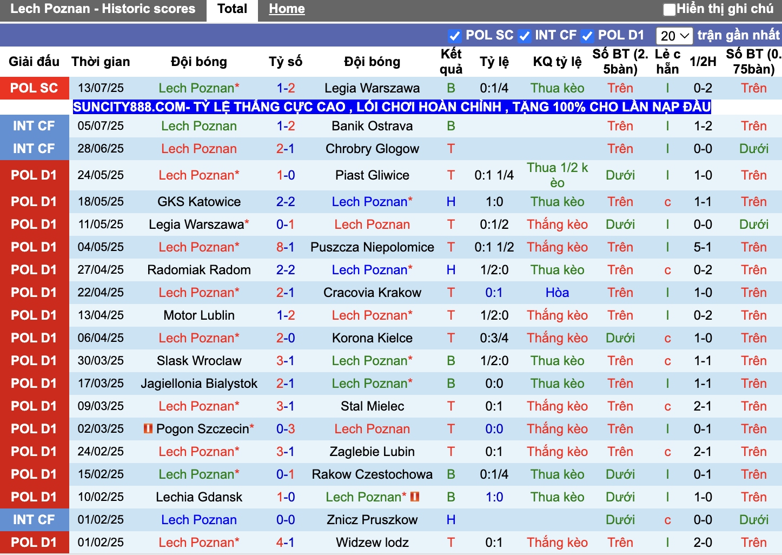
Task: Click the Lẻ chẵn column header
Action: (667, 62)
